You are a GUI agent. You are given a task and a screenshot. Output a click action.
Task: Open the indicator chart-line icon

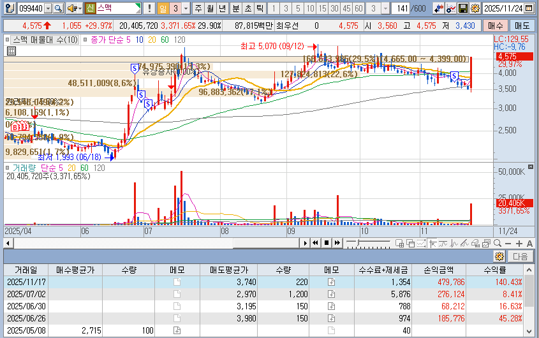[x=451, y=8]
